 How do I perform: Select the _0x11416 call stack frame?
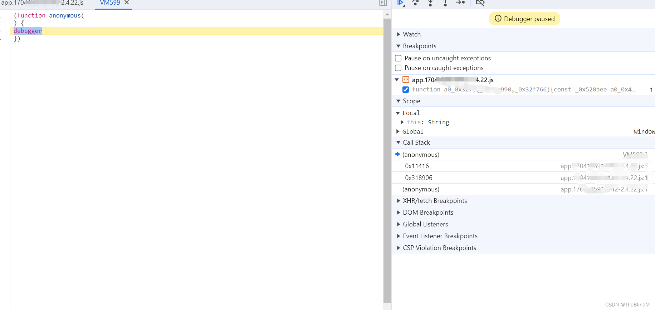(523, 166)
